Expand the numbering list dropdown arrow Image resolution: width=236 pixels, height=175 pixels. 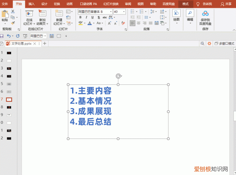[146, 12]
